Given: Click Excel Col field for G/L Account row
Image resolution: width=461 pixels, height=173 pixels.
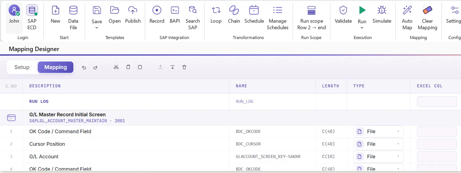Looking at the screenshot, I should click(x=437, y=157).
